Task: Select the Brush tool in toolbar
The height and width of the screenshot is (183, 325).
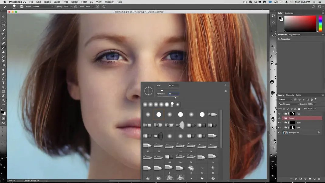Action: point(3,48)
